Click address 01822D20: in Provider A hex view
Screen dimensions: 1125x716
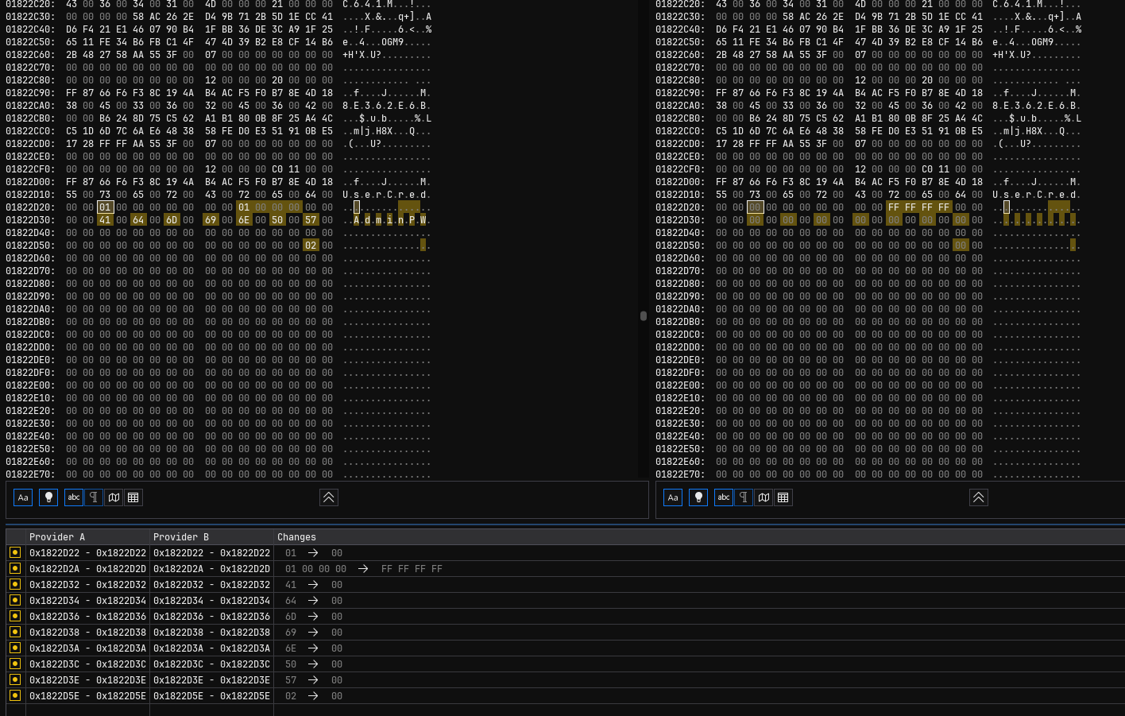31,207
